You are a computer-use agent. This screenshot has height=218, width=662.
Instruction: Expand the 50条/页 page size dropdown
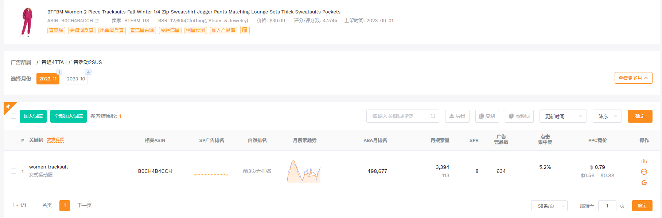coord(549,206)
